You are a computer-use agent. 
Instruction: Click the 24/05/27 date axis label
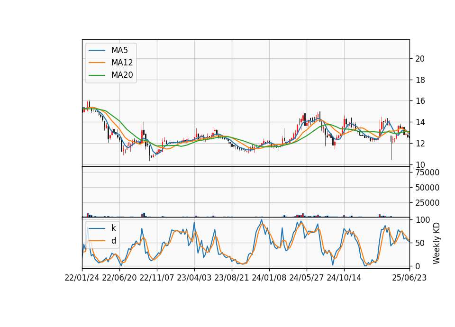click(307, 278)
